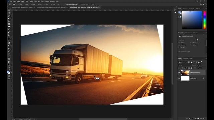Select the Ruler measurement tool
Viewport: 214px width, 120px height.
point(9,27)
